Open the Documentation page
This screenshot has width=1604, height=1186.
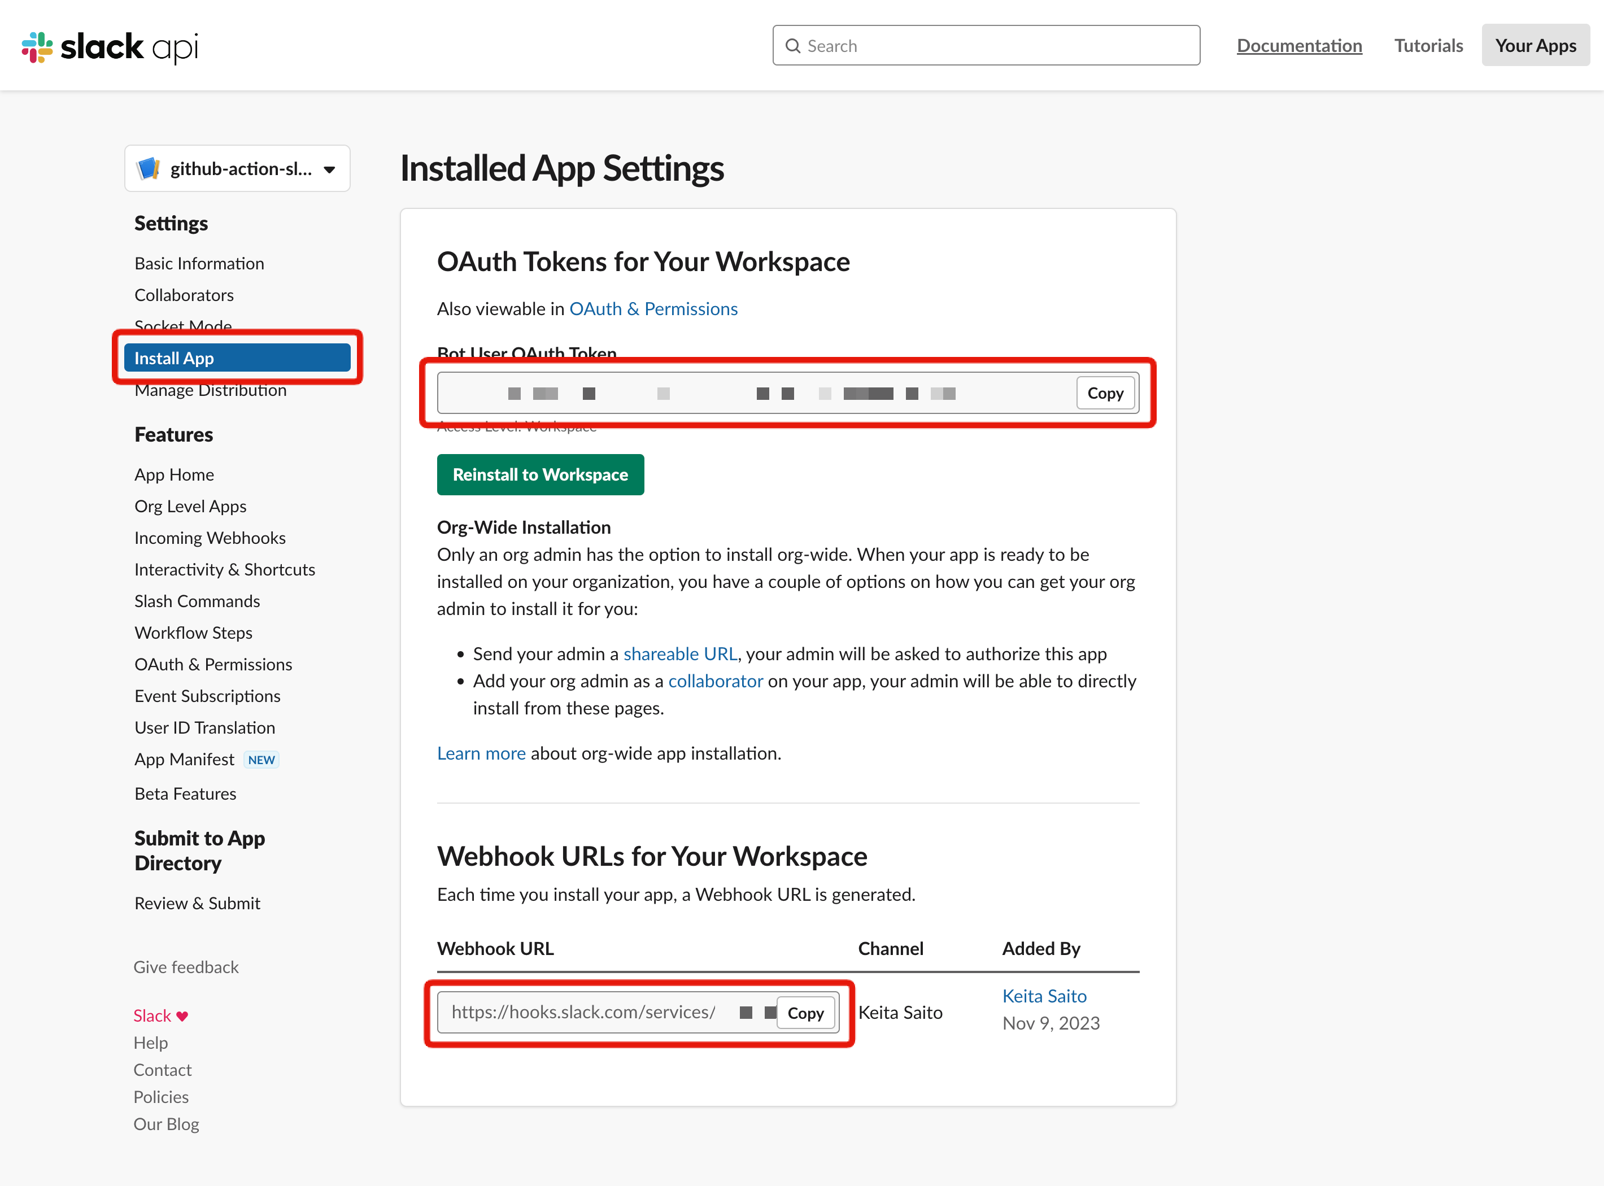pos(1300,45)
